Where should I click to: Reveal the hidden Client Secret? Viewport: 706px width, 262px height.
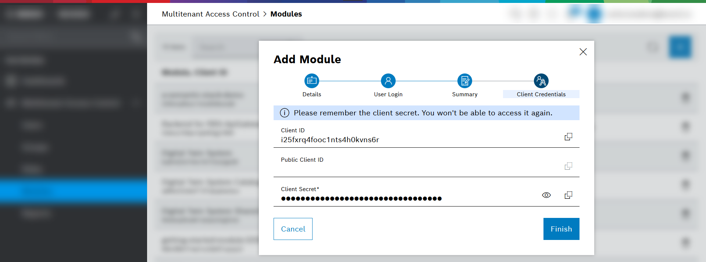click(x=546, y=195)
